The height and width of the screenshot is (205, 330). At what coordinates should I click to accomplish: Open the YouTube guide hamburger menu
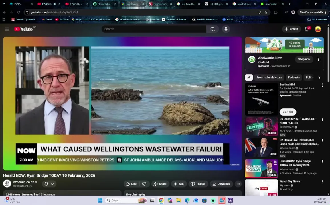click(x=7, y=29)
